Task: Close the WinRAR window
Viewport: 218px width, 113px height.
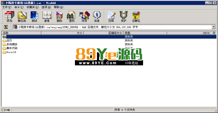Action: click(215, 3)
